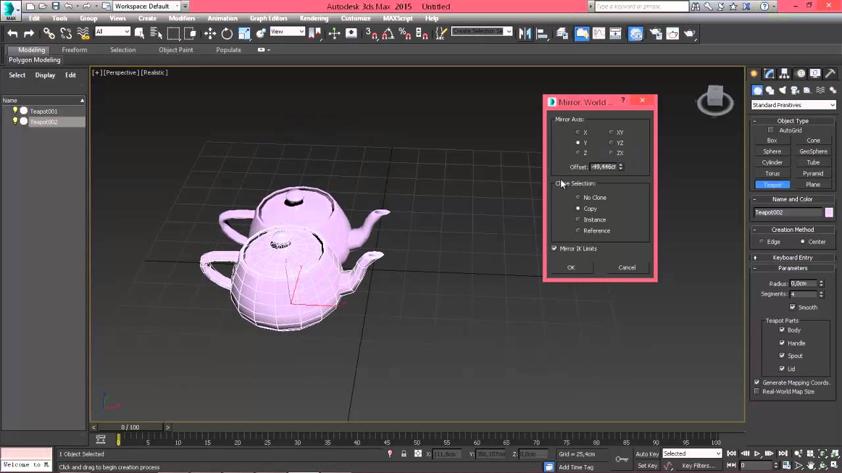Click the Bind to Space Warp tool
Image resolution: width=842 pixels, height=473 pixels.
[83, 34]
